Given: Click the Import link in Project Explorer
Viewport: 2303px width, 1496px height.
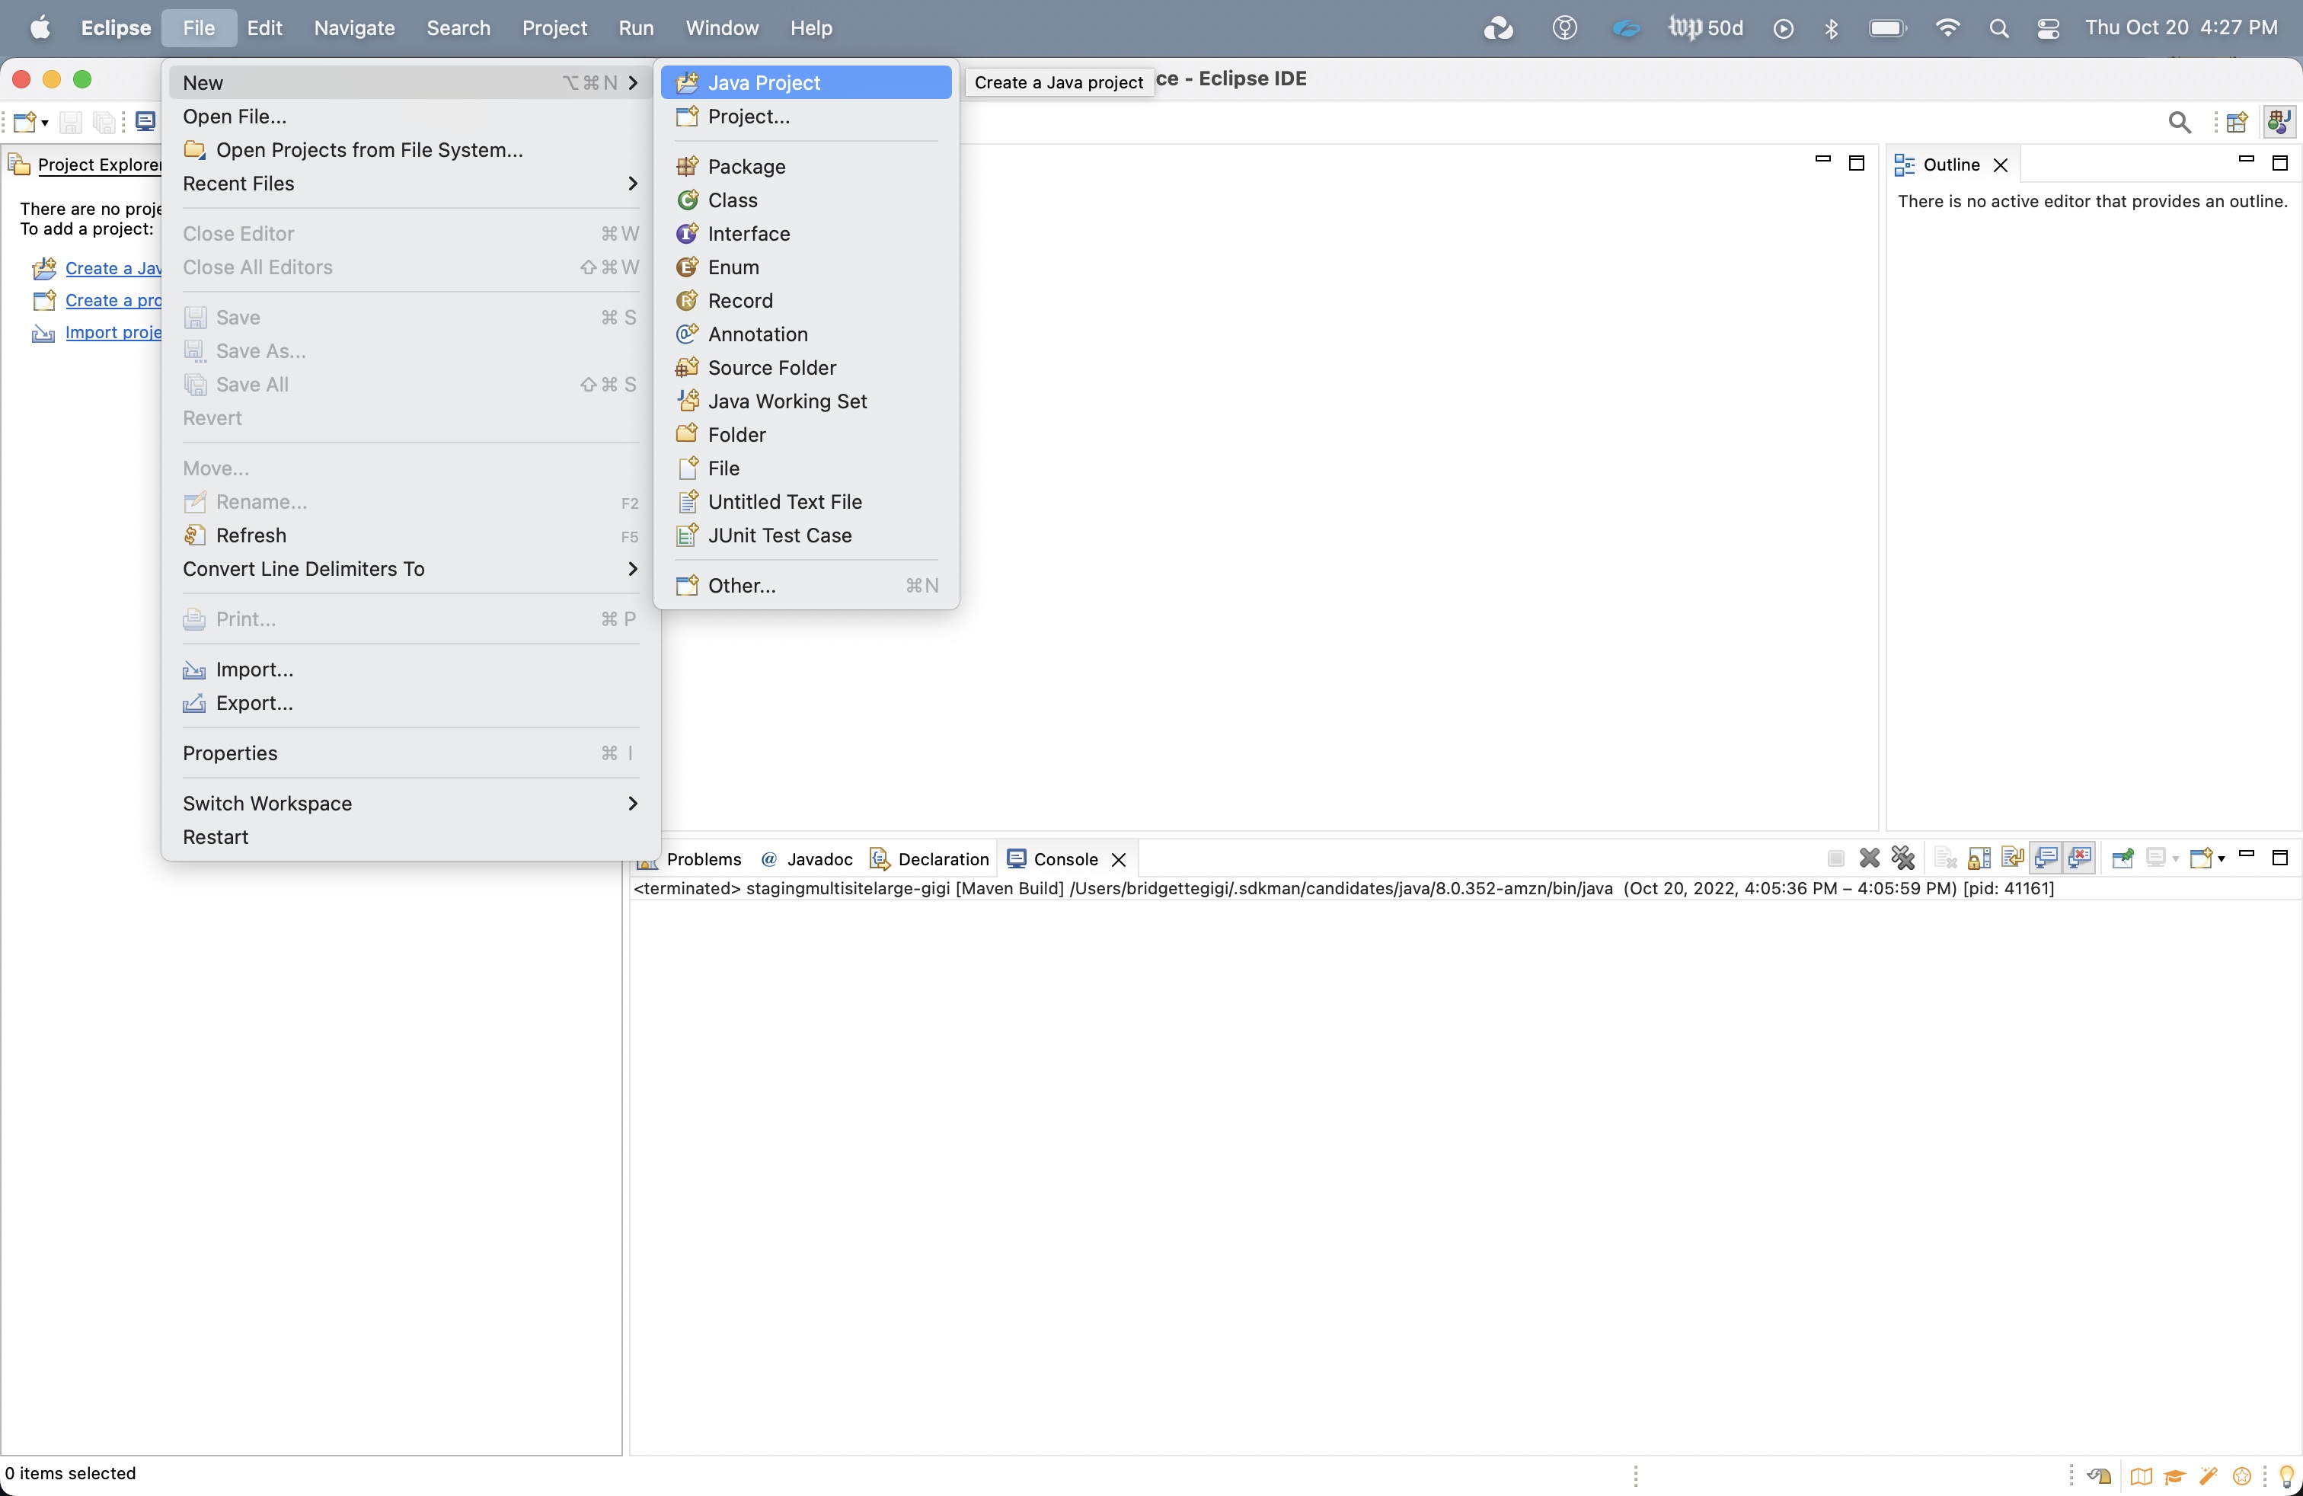Looking at the screenshot, I should click(113, 332).
